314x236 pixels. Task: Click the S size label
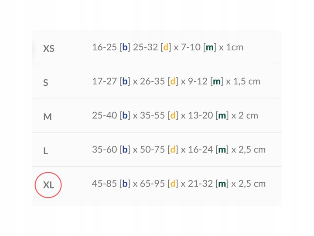tap(46, 83)
